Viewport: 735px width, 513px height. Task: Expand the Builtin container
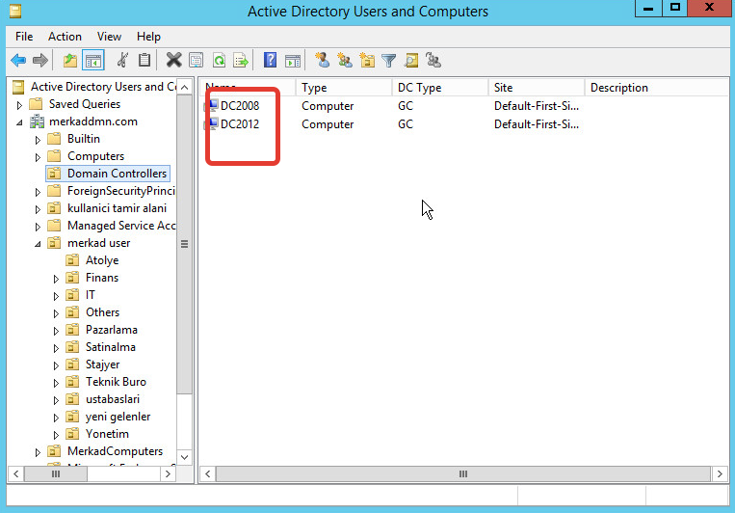click(x=38, y=140)
